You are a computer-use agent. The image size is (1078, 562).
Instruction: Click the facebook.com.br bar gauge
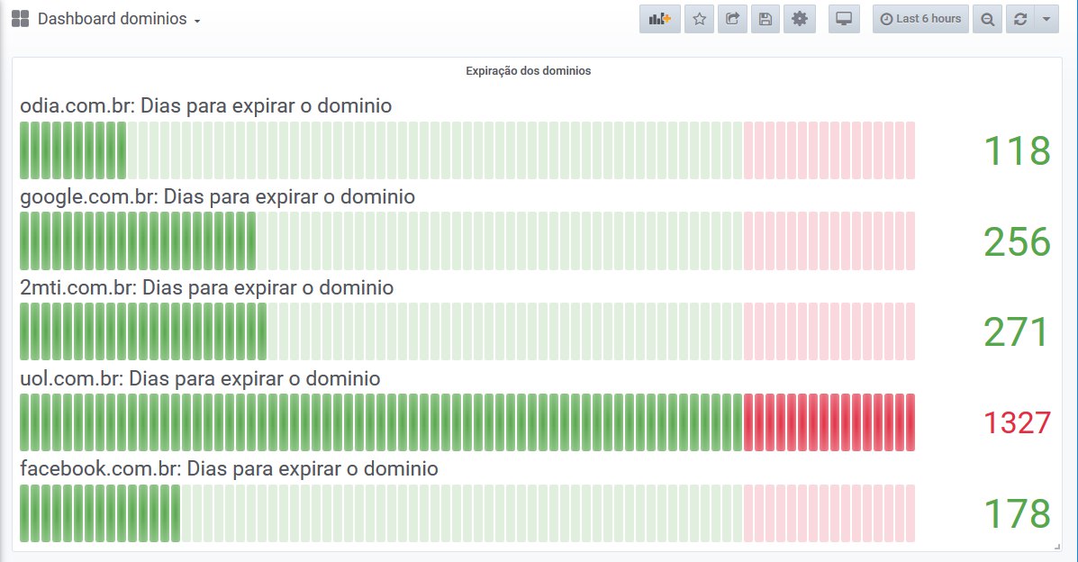click(467, 513)
